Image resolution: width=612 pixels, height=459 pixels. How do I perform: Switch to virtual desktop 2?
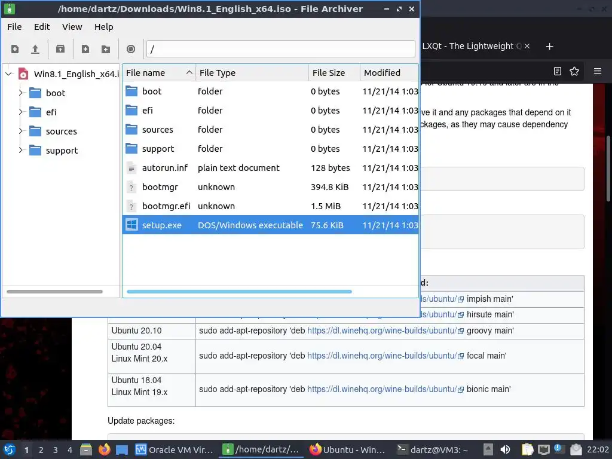point(41,450)
